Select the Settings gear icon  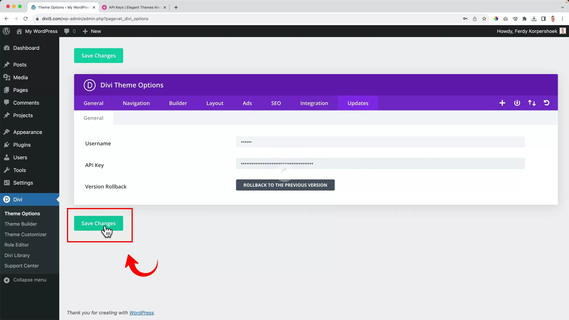[x=7, y=183]
